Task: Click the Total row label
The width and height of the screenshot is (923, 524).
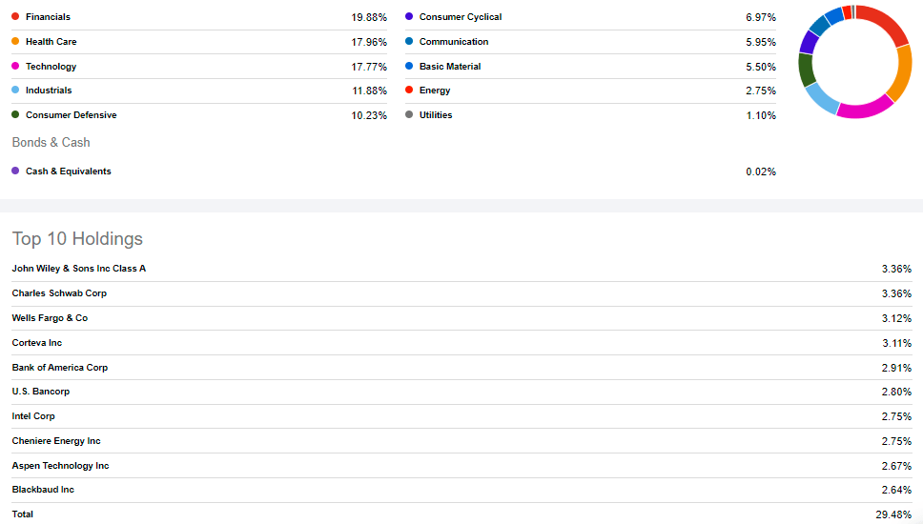Action: pos(22,514)
